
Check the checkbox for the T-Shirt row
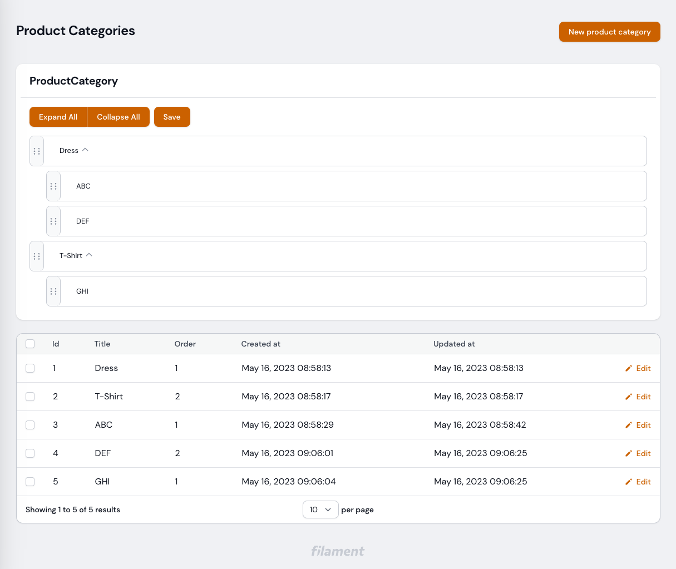click(x=30, y=396)
